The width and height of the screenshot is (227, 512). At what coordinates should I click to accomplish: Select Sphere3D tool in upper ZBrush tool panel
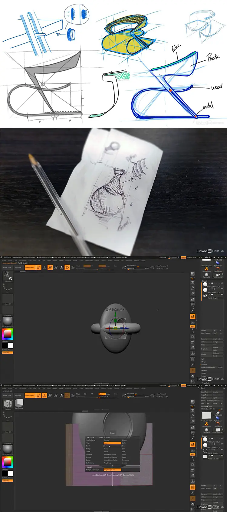pyautogui.click(x=206, y=275)
